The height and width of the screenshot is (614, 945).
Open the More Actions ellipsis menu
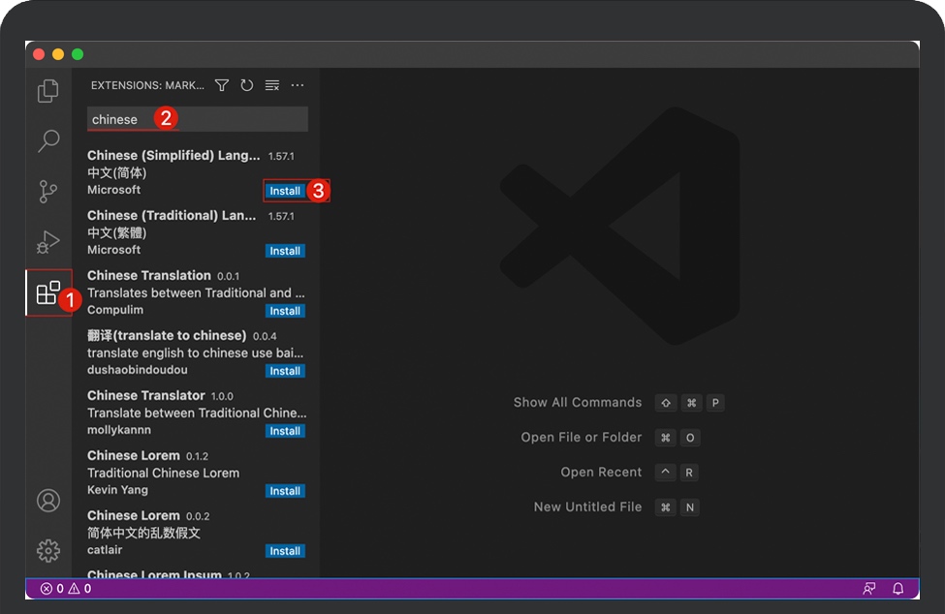coord(297,85)
